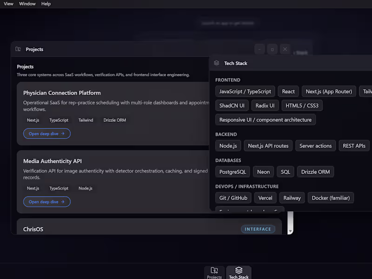Open the Help menu
This screenshot has height=279, width=372.
click(46, 4)
